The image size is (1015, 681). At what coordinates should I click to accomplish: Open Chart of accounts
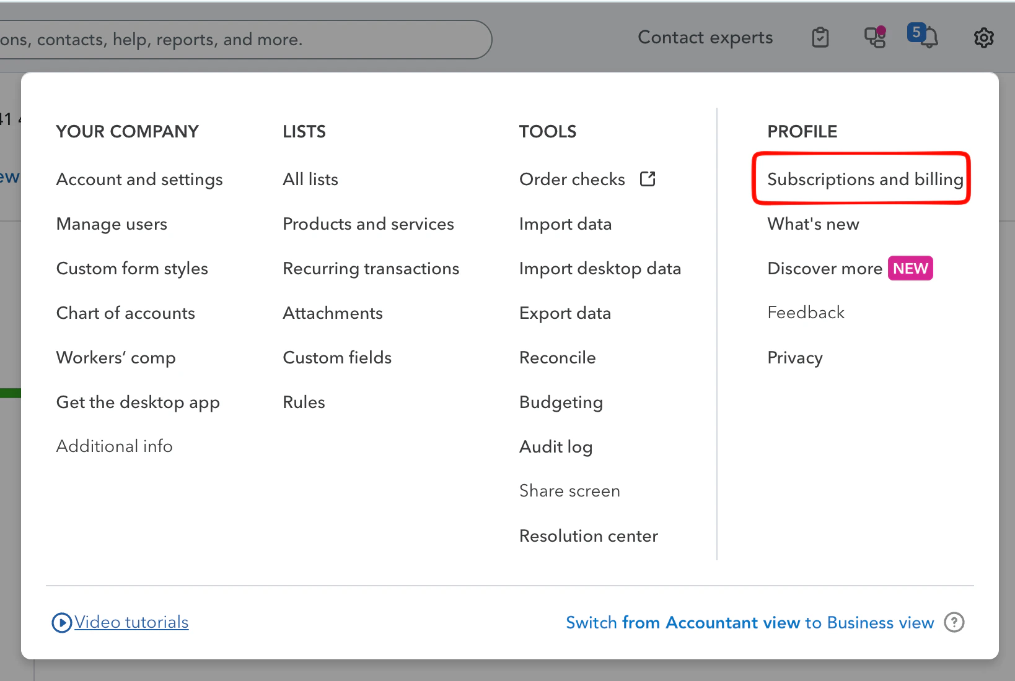point(126,313)
